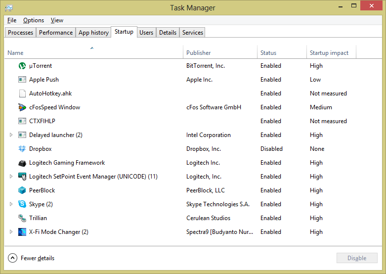
Task: Click the Apple Inc. publisher cell
Action: point(199,80)
